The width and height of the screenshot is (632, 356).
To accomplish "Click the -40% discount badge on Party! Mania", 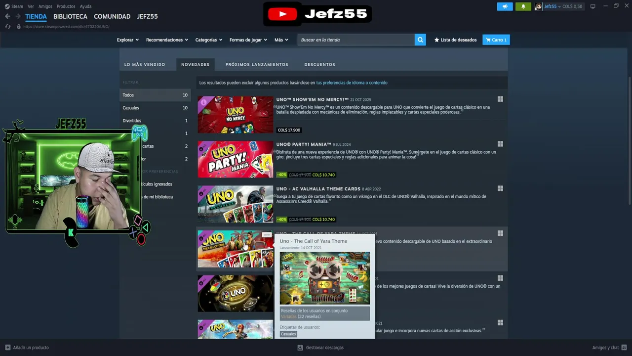I will click(281, 175).
